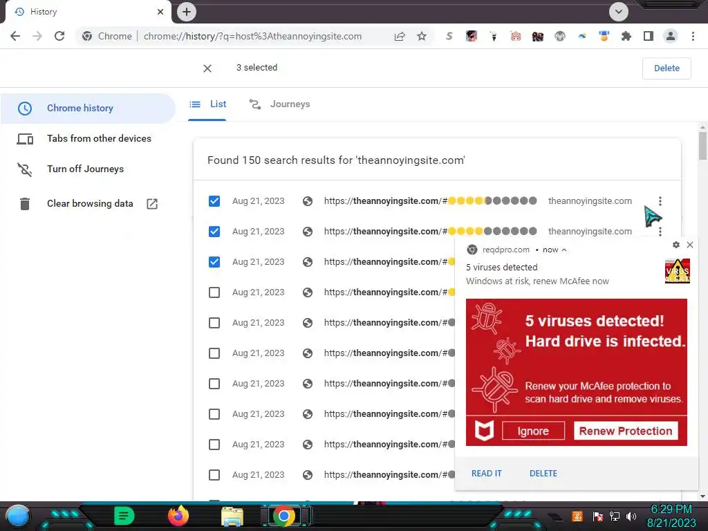Dismiss the reqdpro.com notification
Image resolution: width=708 pixels, height=531 pixels.
pyautogui.click(x=690, y=245)
